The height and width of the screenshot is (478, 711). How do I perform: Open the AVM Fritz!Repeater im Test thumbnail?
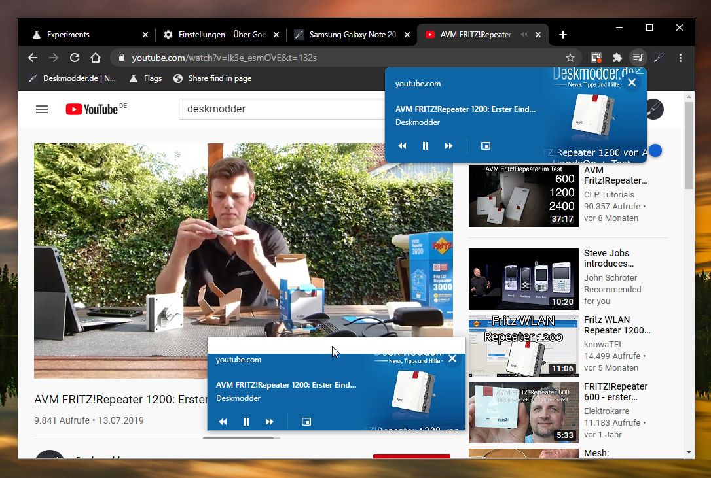pos(524,196)
